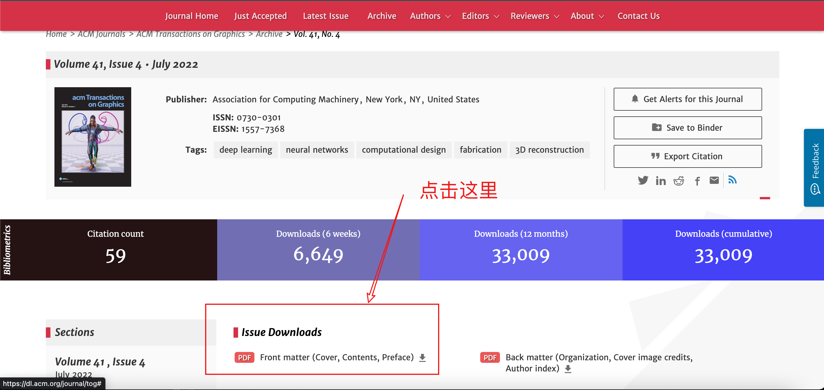Open the RSS feed icon
Viewport: 824px width, 390px height.
coord(732,180)
